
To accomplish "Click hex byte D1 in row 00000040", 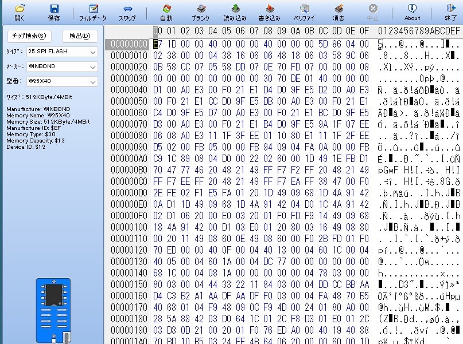I will 158,90.
